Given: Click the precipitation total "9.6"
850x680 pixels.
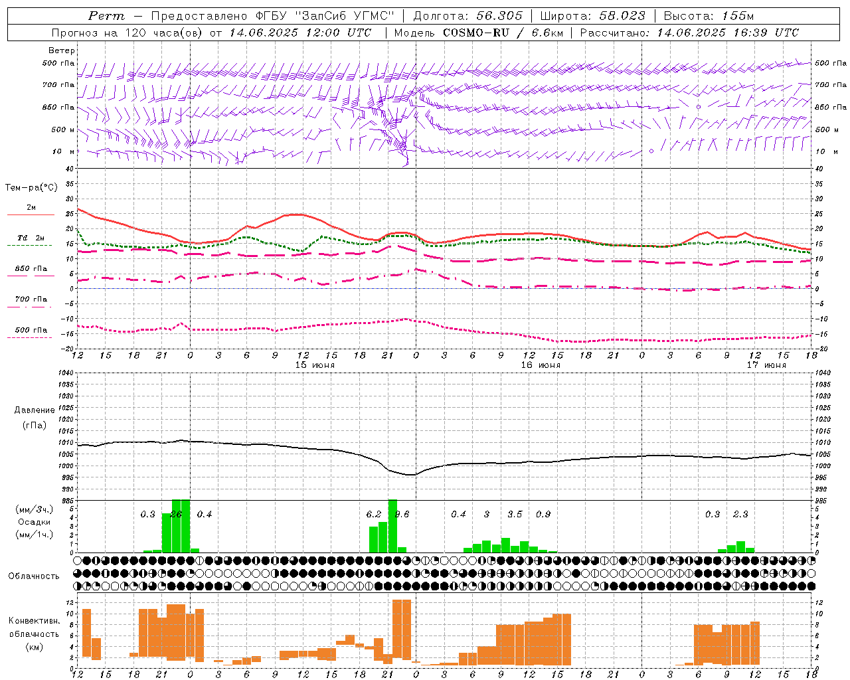Looking at the screenshot, I should 402,515.
